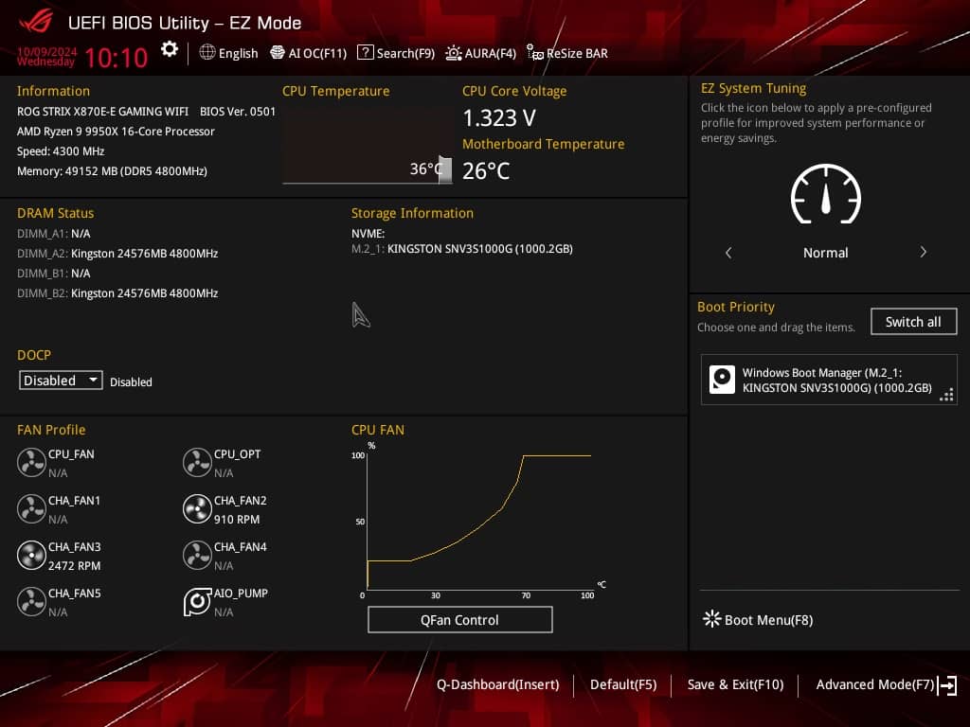Click the date 10/09/2024 Wednesday
970x727 pixels.
tap(46, 56)
